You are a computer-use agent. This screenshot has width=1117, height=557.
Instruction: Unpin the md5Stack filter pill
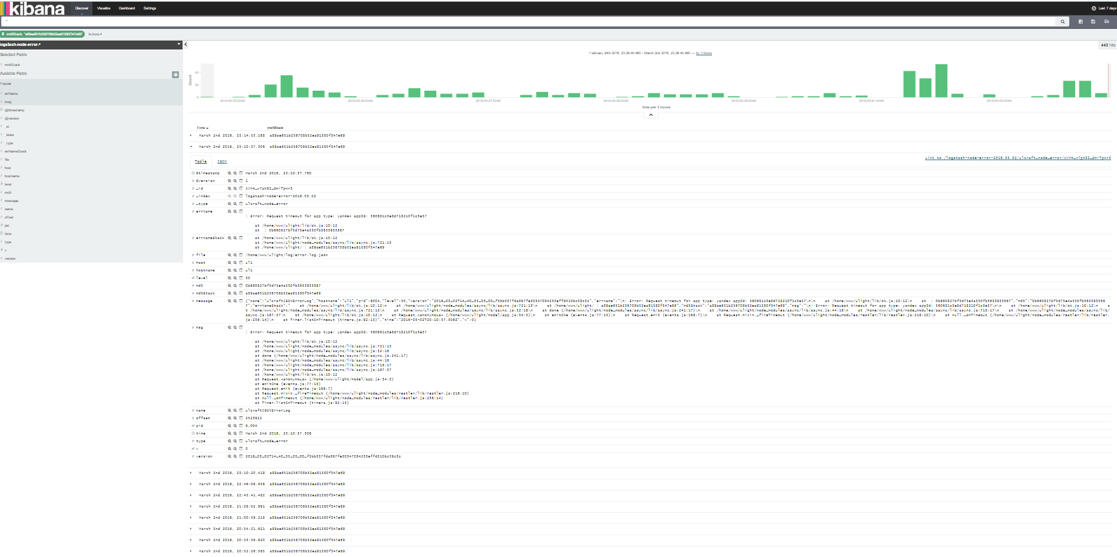[4, 34]
